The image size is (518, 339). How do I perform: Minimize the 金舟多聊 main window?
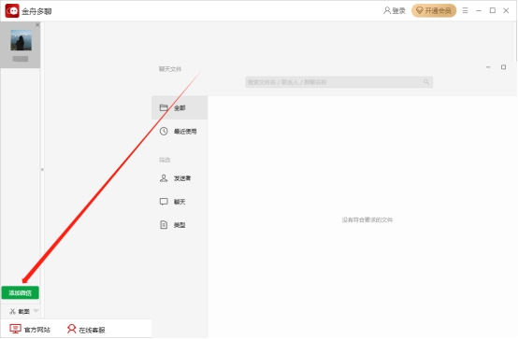click(479, 10)
